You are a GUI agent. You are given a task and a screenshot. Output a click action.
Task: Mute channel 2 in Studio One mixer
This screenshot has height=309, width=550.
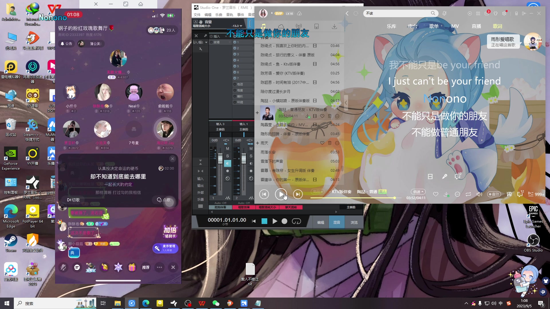[x=251, y=148]
